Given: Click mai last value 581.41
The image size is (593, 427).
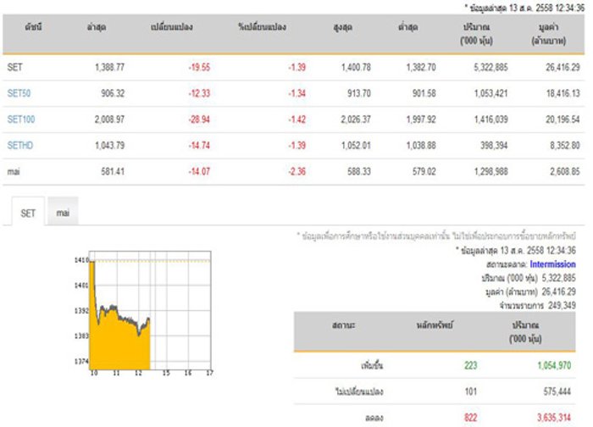Looking at the screenshot, I should [113, 171].
